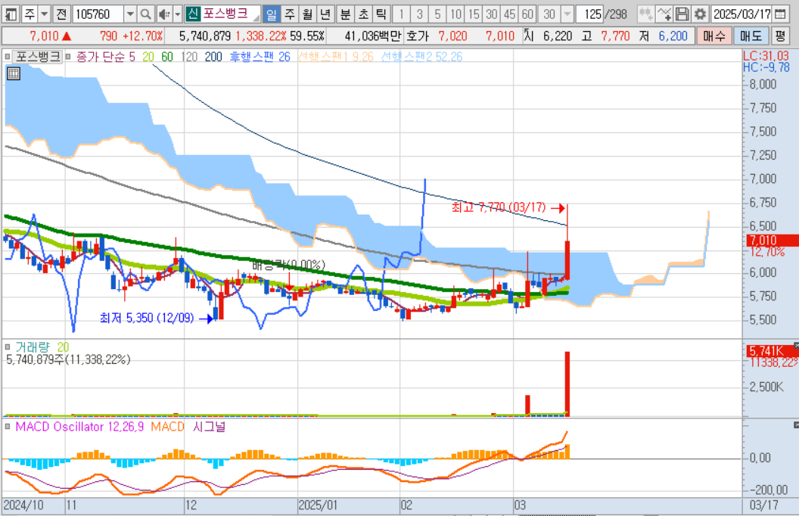
Task: Toggle the side panel layout icon
Action: click(11, 14)
